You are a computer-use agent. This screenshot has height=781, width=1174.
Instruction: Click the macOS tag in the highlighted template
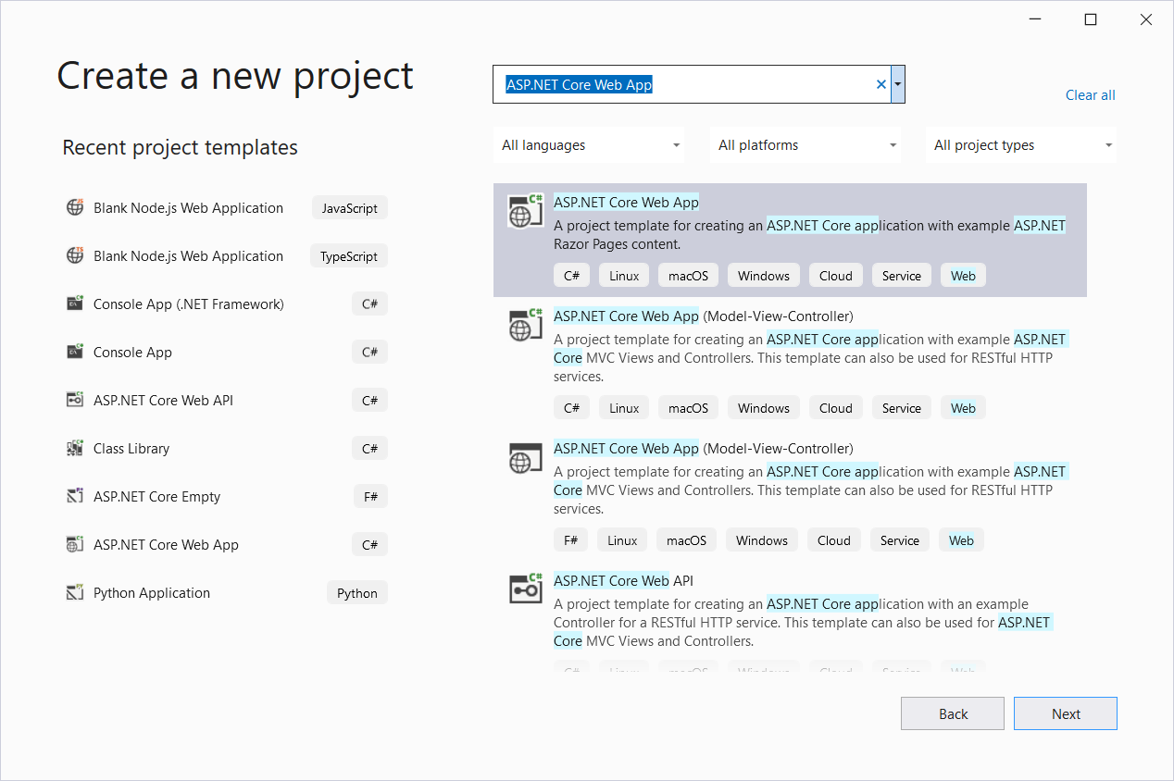click(x=688, y=276)
